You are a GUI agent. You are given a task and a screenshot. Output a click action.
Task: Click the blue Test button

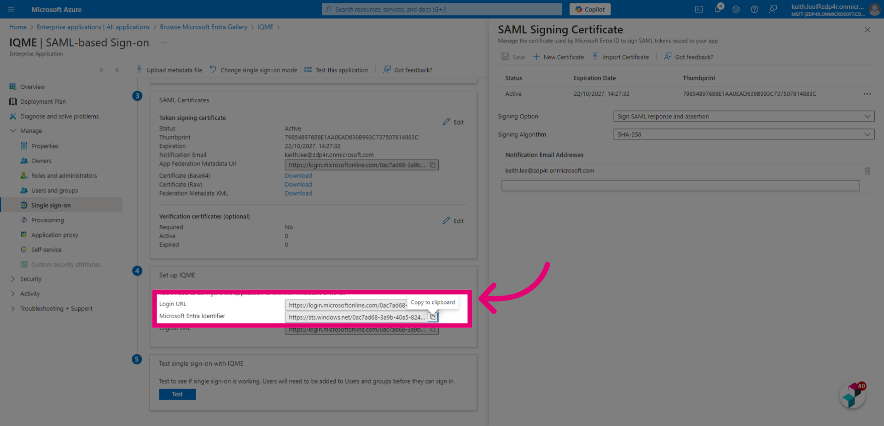[177, 395]
